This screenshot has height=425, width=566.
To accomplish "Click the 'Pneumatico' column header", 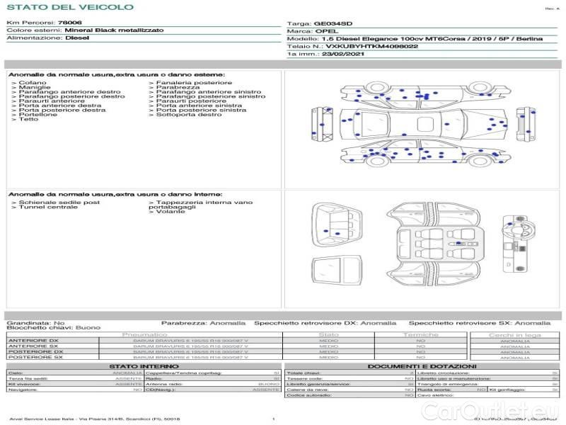I will point(144,334).
